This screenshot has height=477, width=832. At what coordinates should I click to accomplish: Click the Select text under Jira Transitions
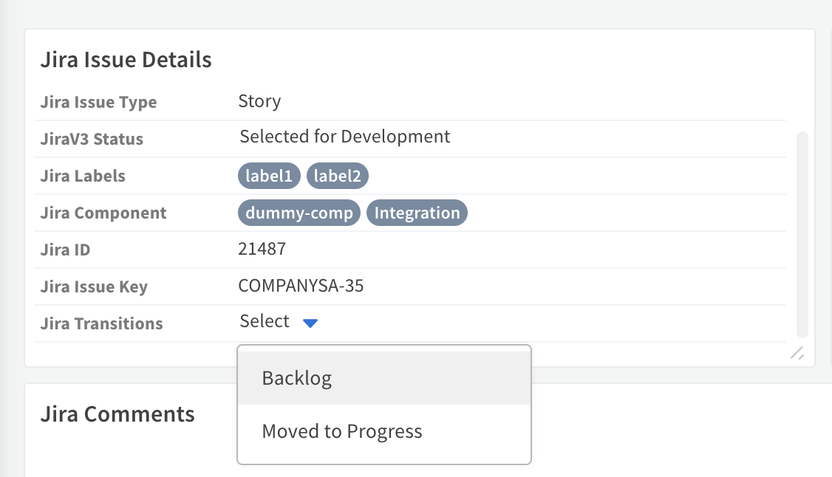point(263,320)
